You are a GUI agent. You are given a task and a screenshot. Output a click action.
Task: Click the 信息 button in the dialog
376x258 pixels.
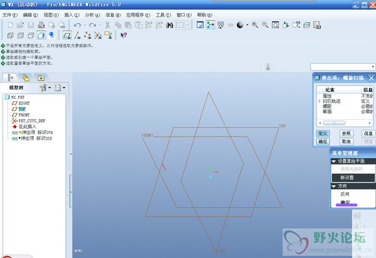368,134
